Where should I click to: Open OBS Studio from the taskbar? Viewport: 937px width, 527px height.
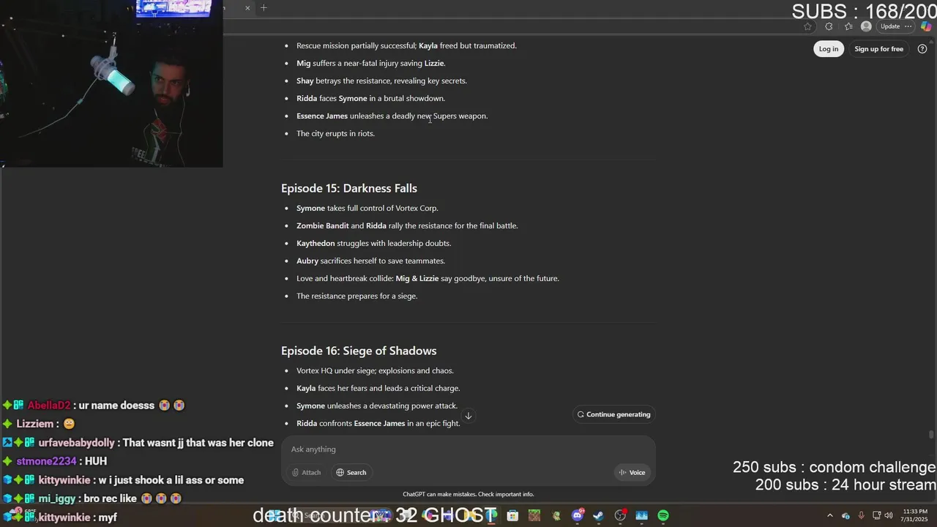620,516
